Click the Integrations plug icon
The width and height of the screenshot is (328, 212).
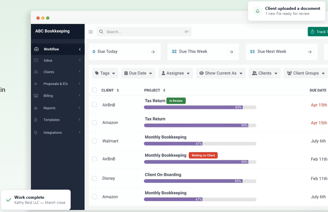(36, 133)
